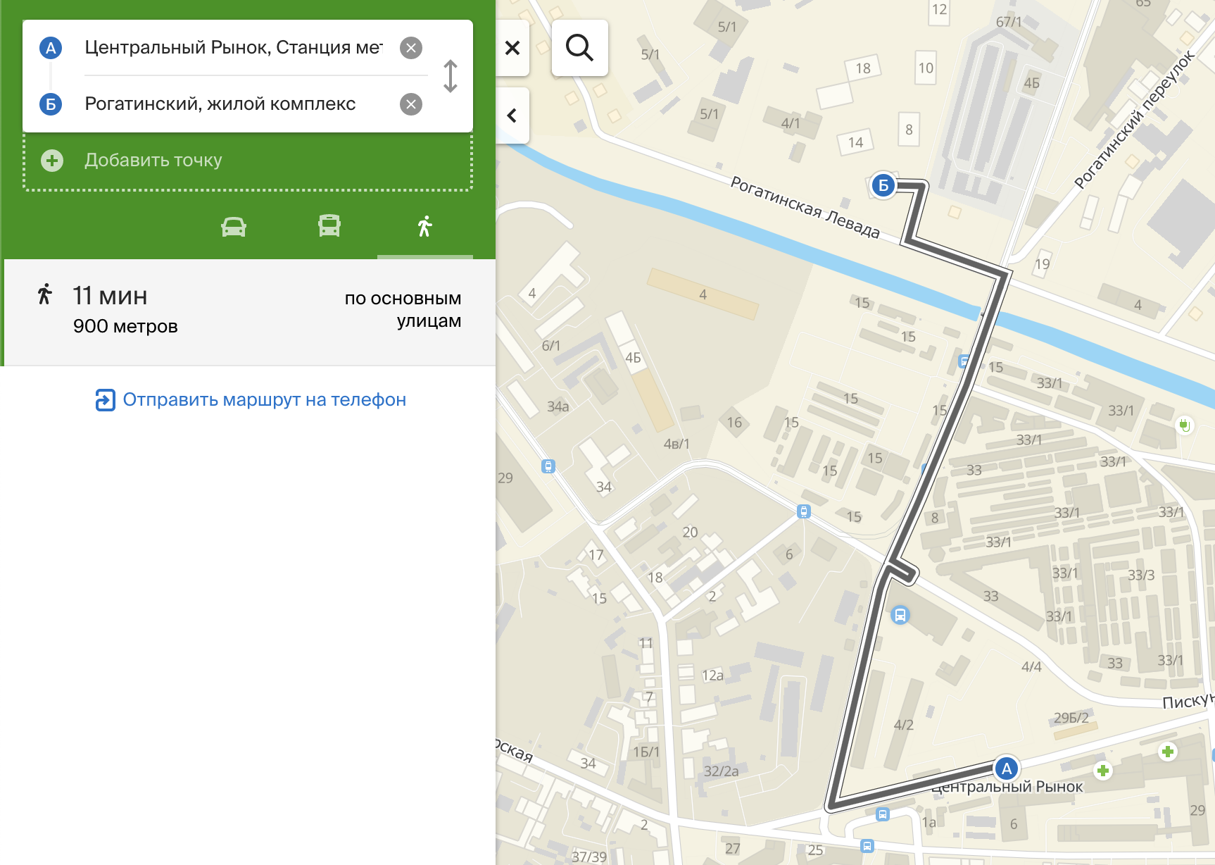Open map search with magnifier icon
The width and height of the screenshot is (1215, 865).
(x=579, y=48)
